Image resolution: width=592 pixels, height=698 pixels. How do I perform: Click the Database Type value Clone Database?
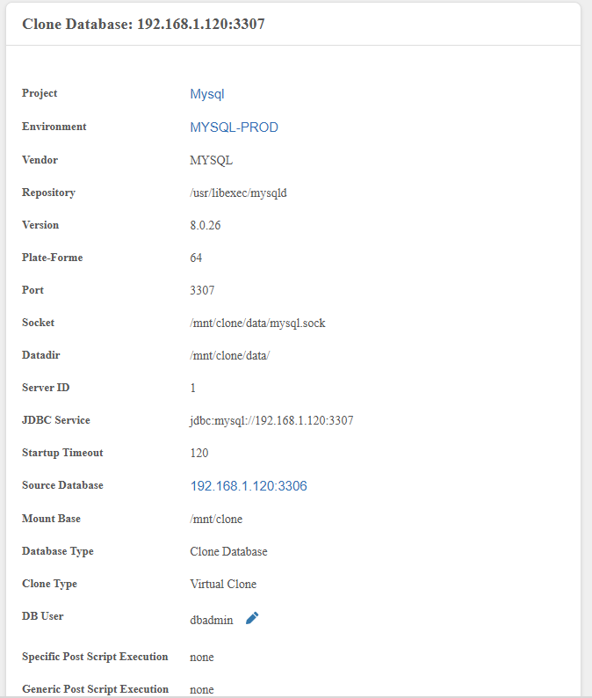(x=228, y=552)
